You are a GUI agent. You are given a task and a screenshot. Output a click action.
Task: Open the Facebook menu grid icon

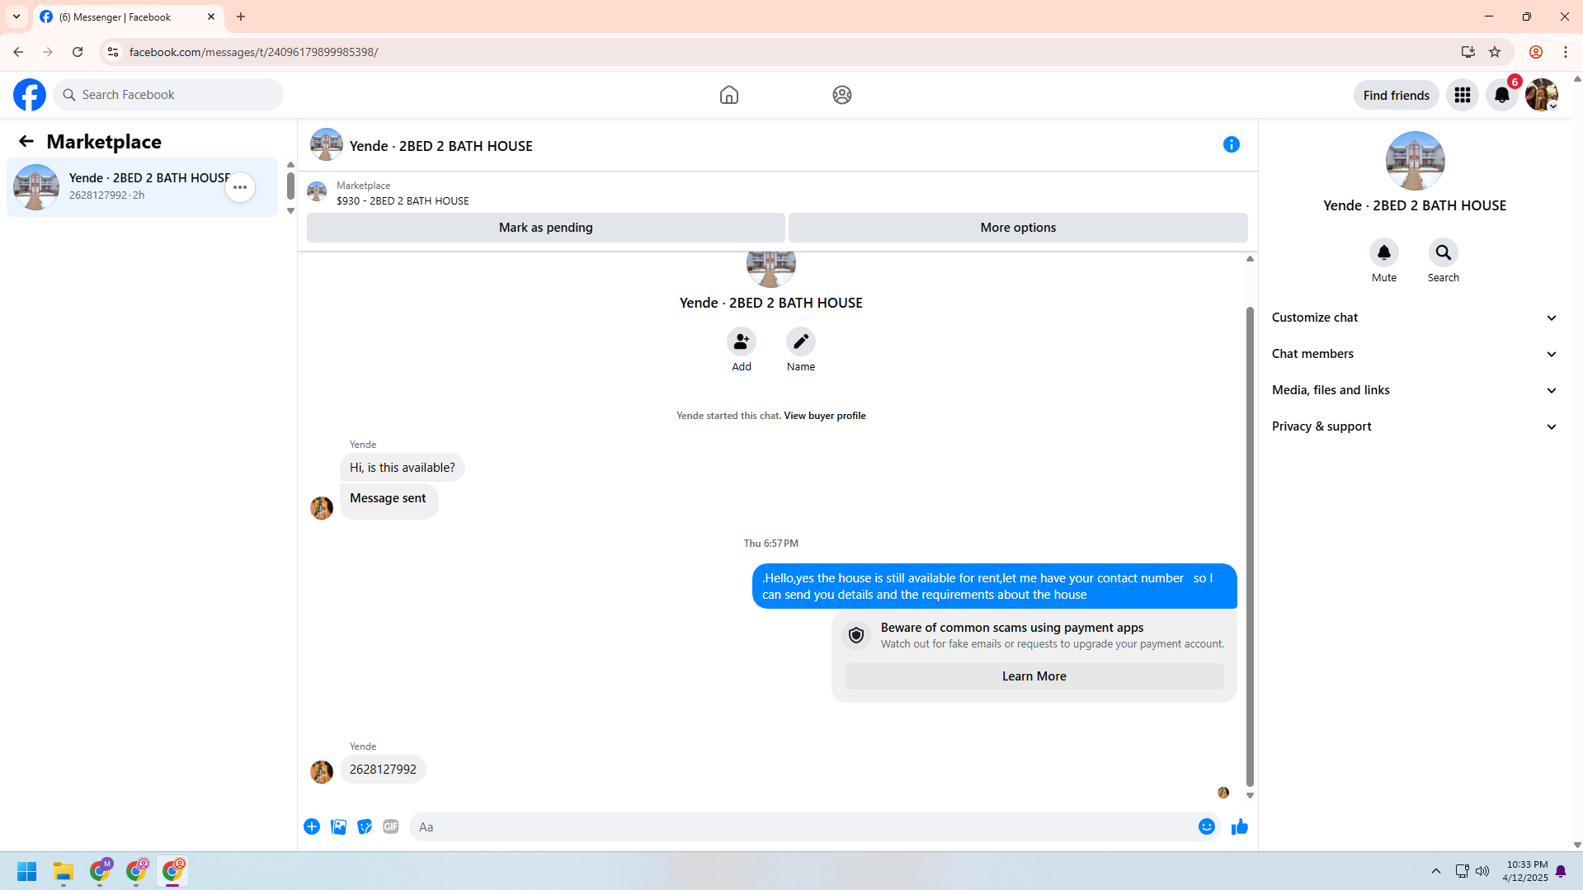(x=1462, y=95)
